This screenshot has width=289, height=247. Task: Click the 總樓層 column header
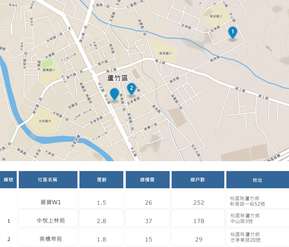click(x=148, y=179)
